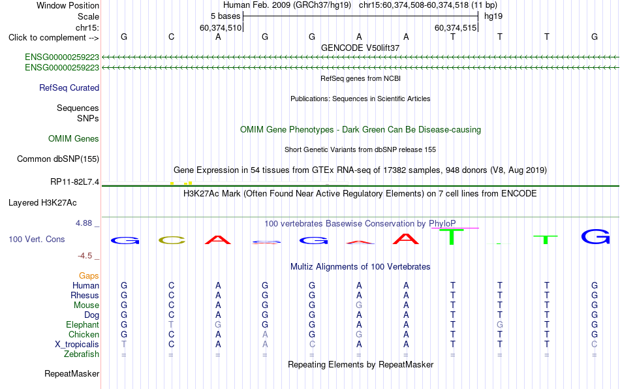Screen dimensions: 620x389
Task: Click the 4.88 upper axis value
Action: 84,223
